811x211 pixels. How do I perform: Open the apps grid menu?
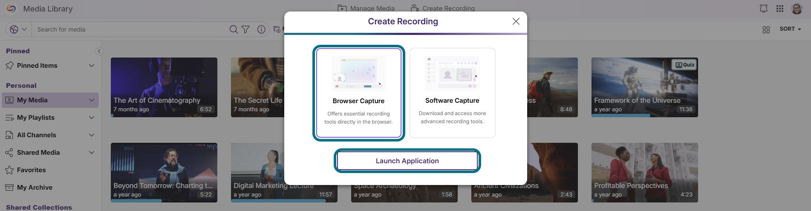(780, 9)
